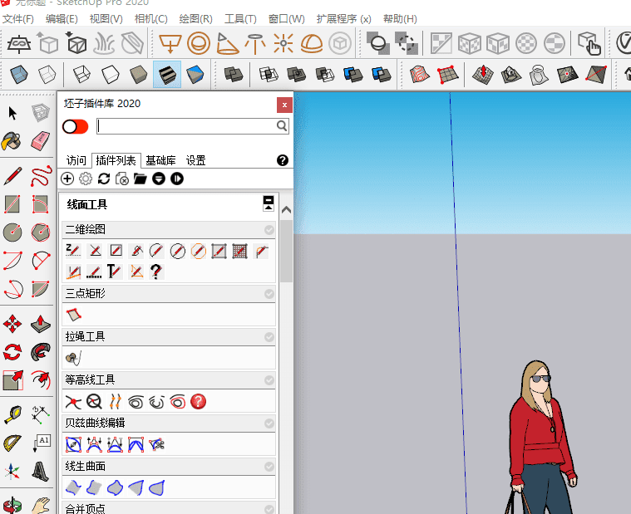The width and height of the screenshot is (631, 514).
Task: Click the plugin search input field
Action: 186,126
